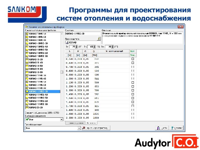Click the description box about the KORAD 11VK panel
200x150 pixels.
click(142, 38)
